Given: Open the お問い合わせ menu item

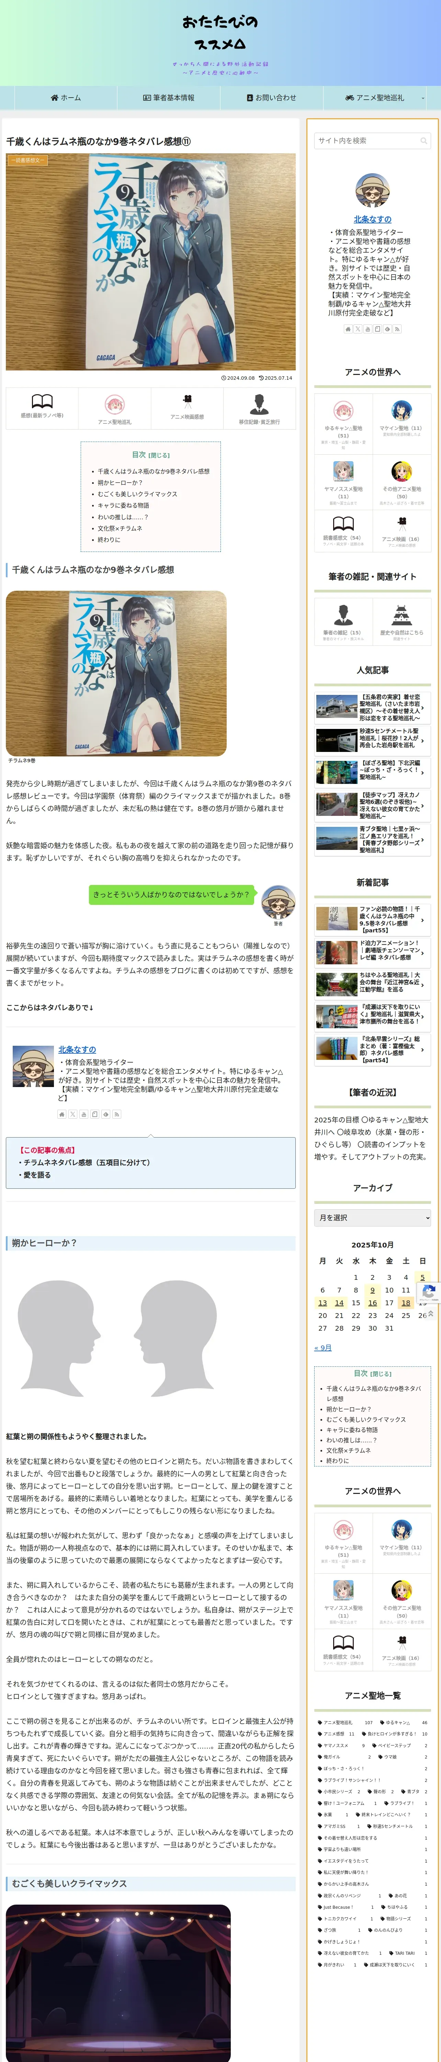Looking at the screenshot, I should coord(271,98).
